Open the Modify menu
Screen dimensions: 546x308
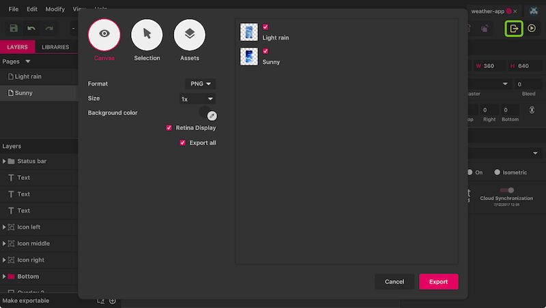[x=55, y=10]
